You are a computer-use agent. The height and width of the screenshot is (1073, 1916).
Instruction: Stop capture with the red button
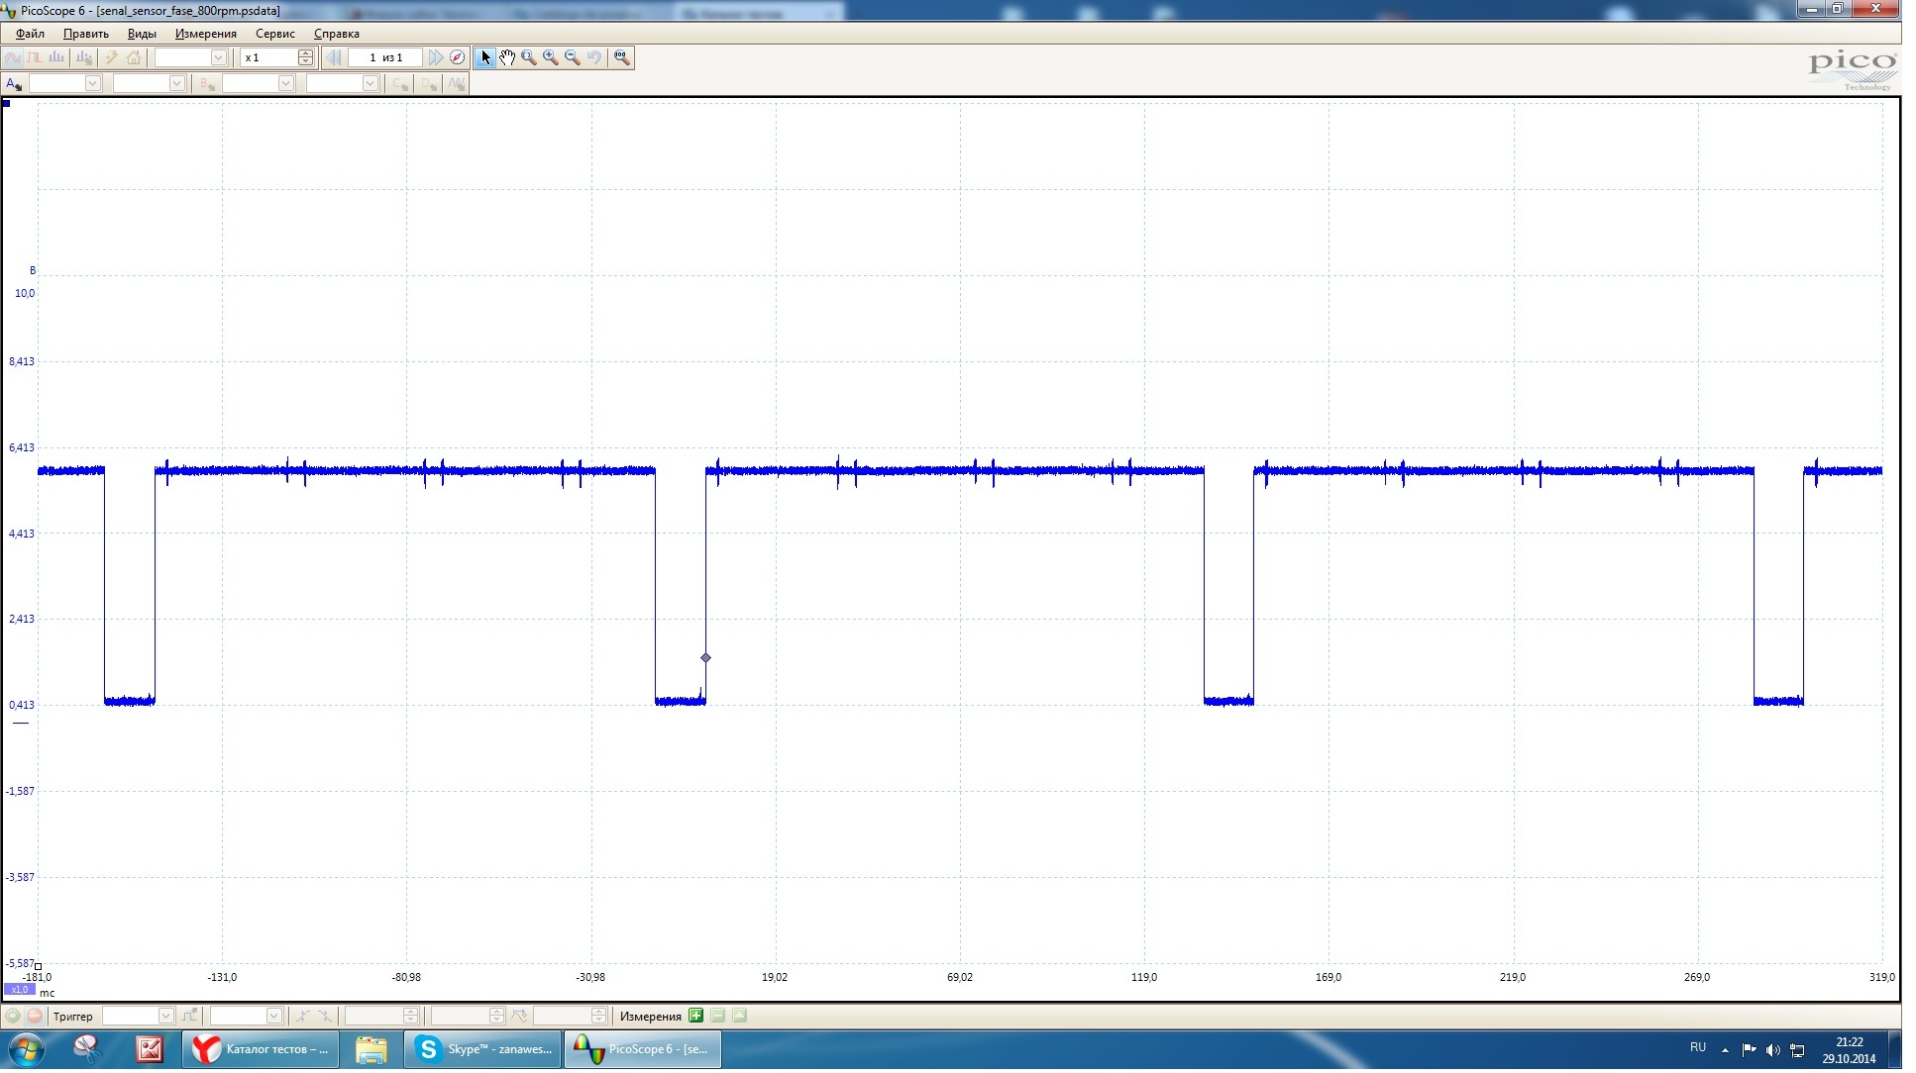35,1016
